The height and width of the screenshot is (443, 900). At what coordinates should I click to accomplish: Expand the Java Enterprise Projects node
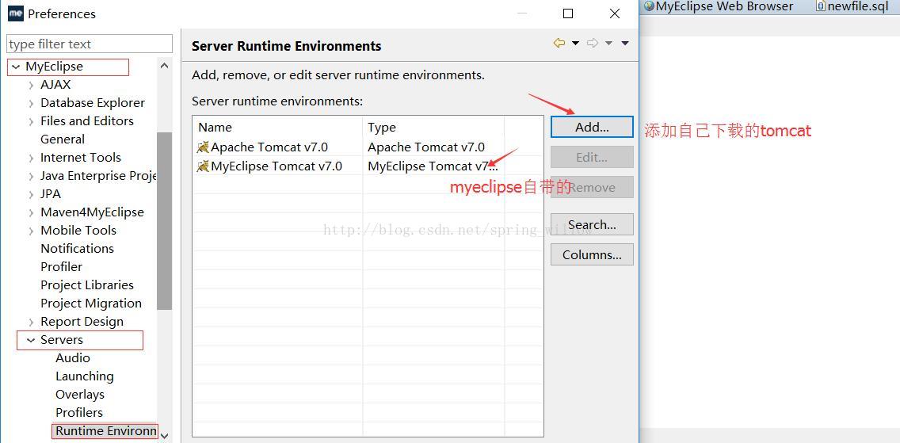31,177
